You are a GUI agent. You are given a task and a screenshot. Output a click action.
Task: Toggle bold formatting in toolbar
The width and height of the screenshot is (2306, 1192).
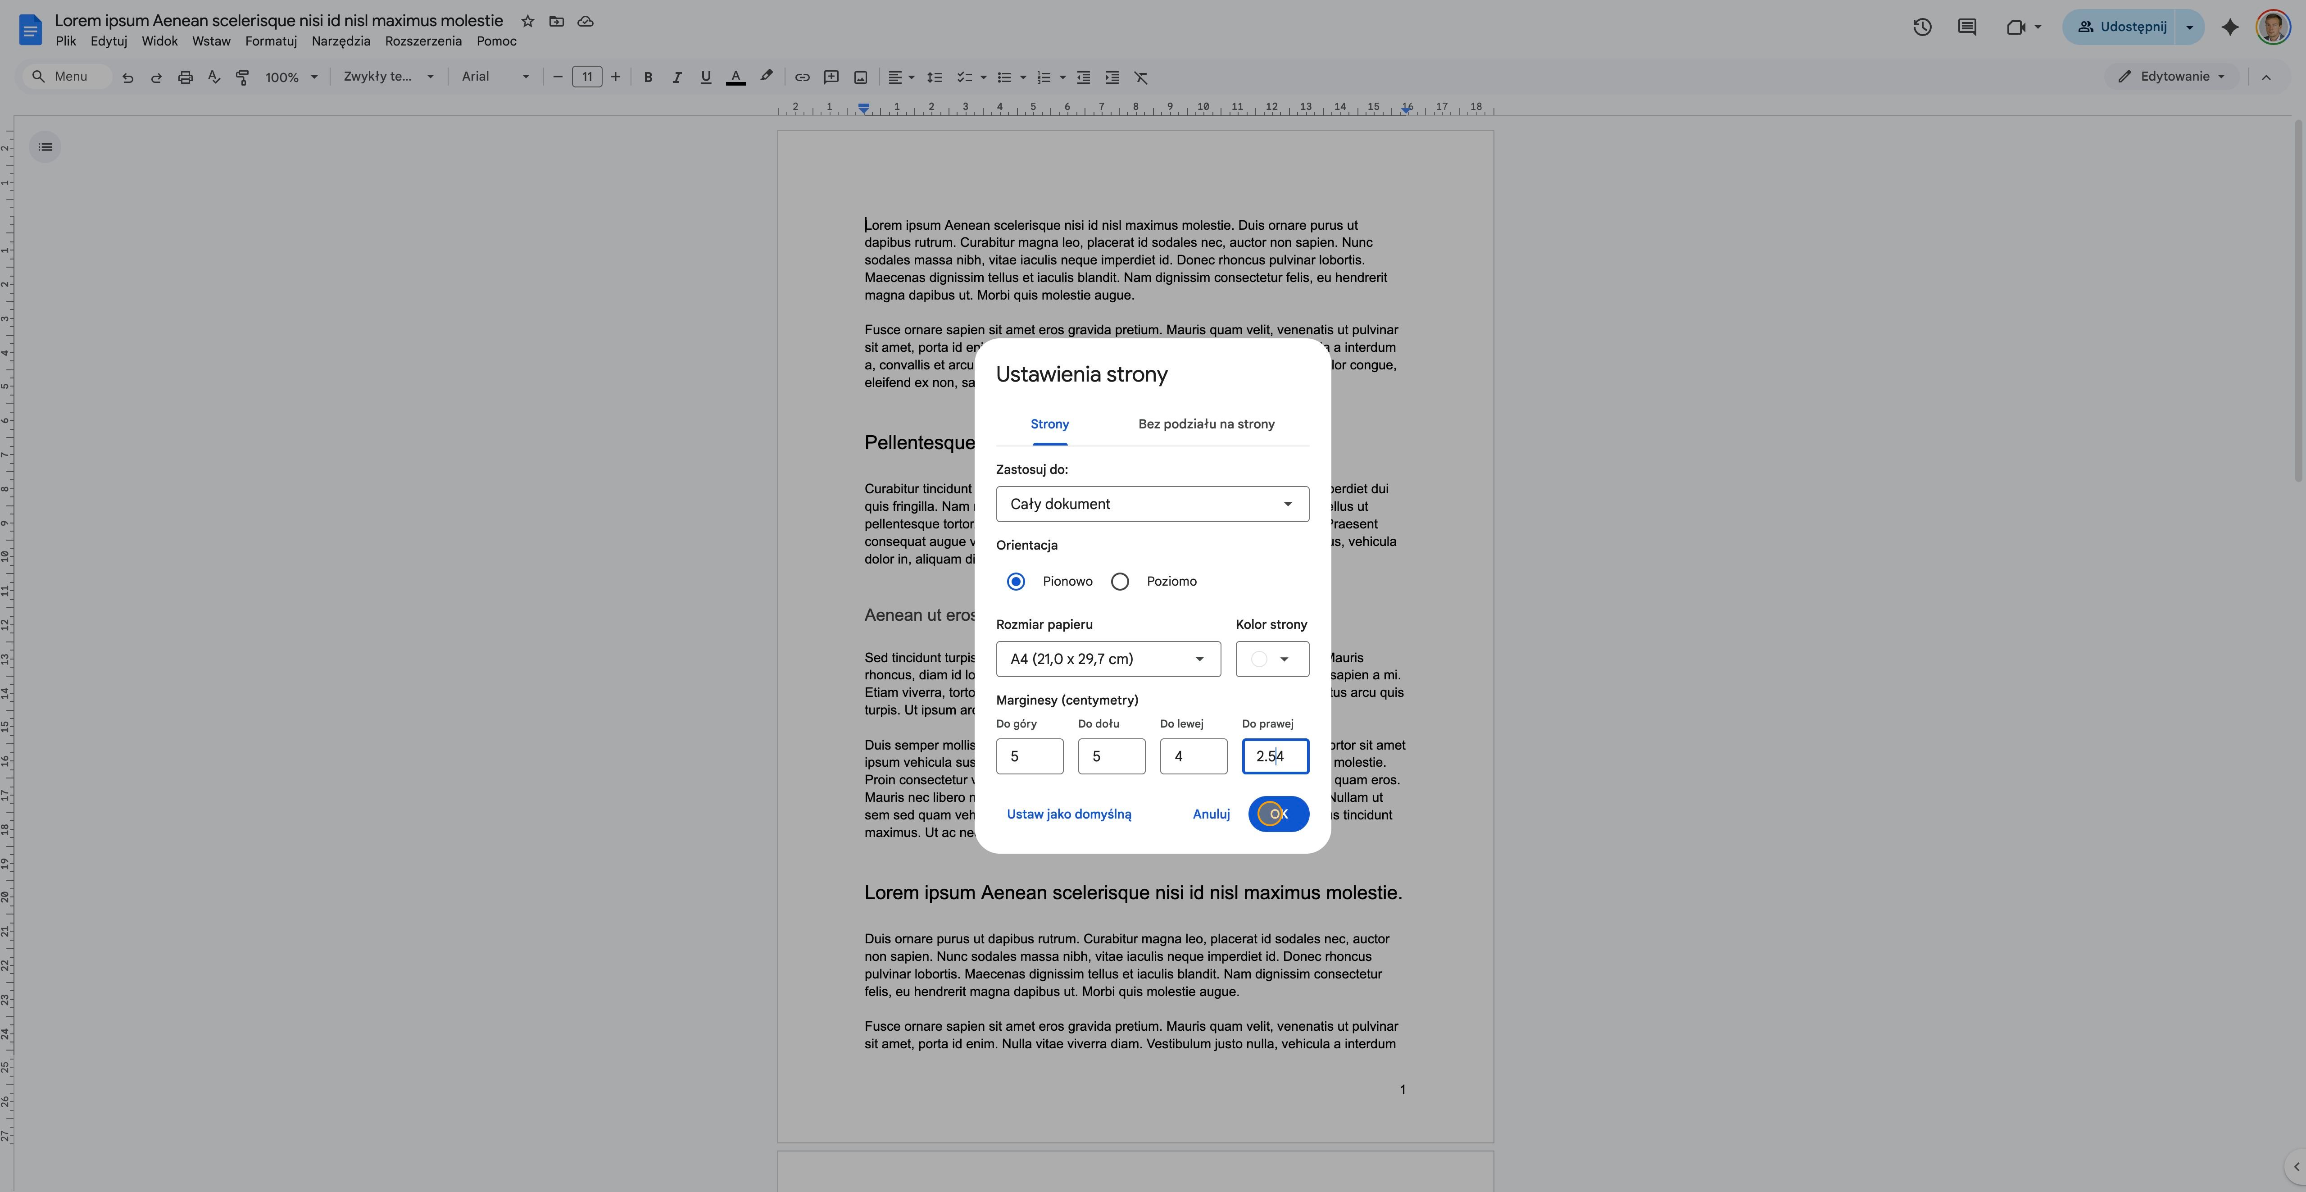(648, 77)
